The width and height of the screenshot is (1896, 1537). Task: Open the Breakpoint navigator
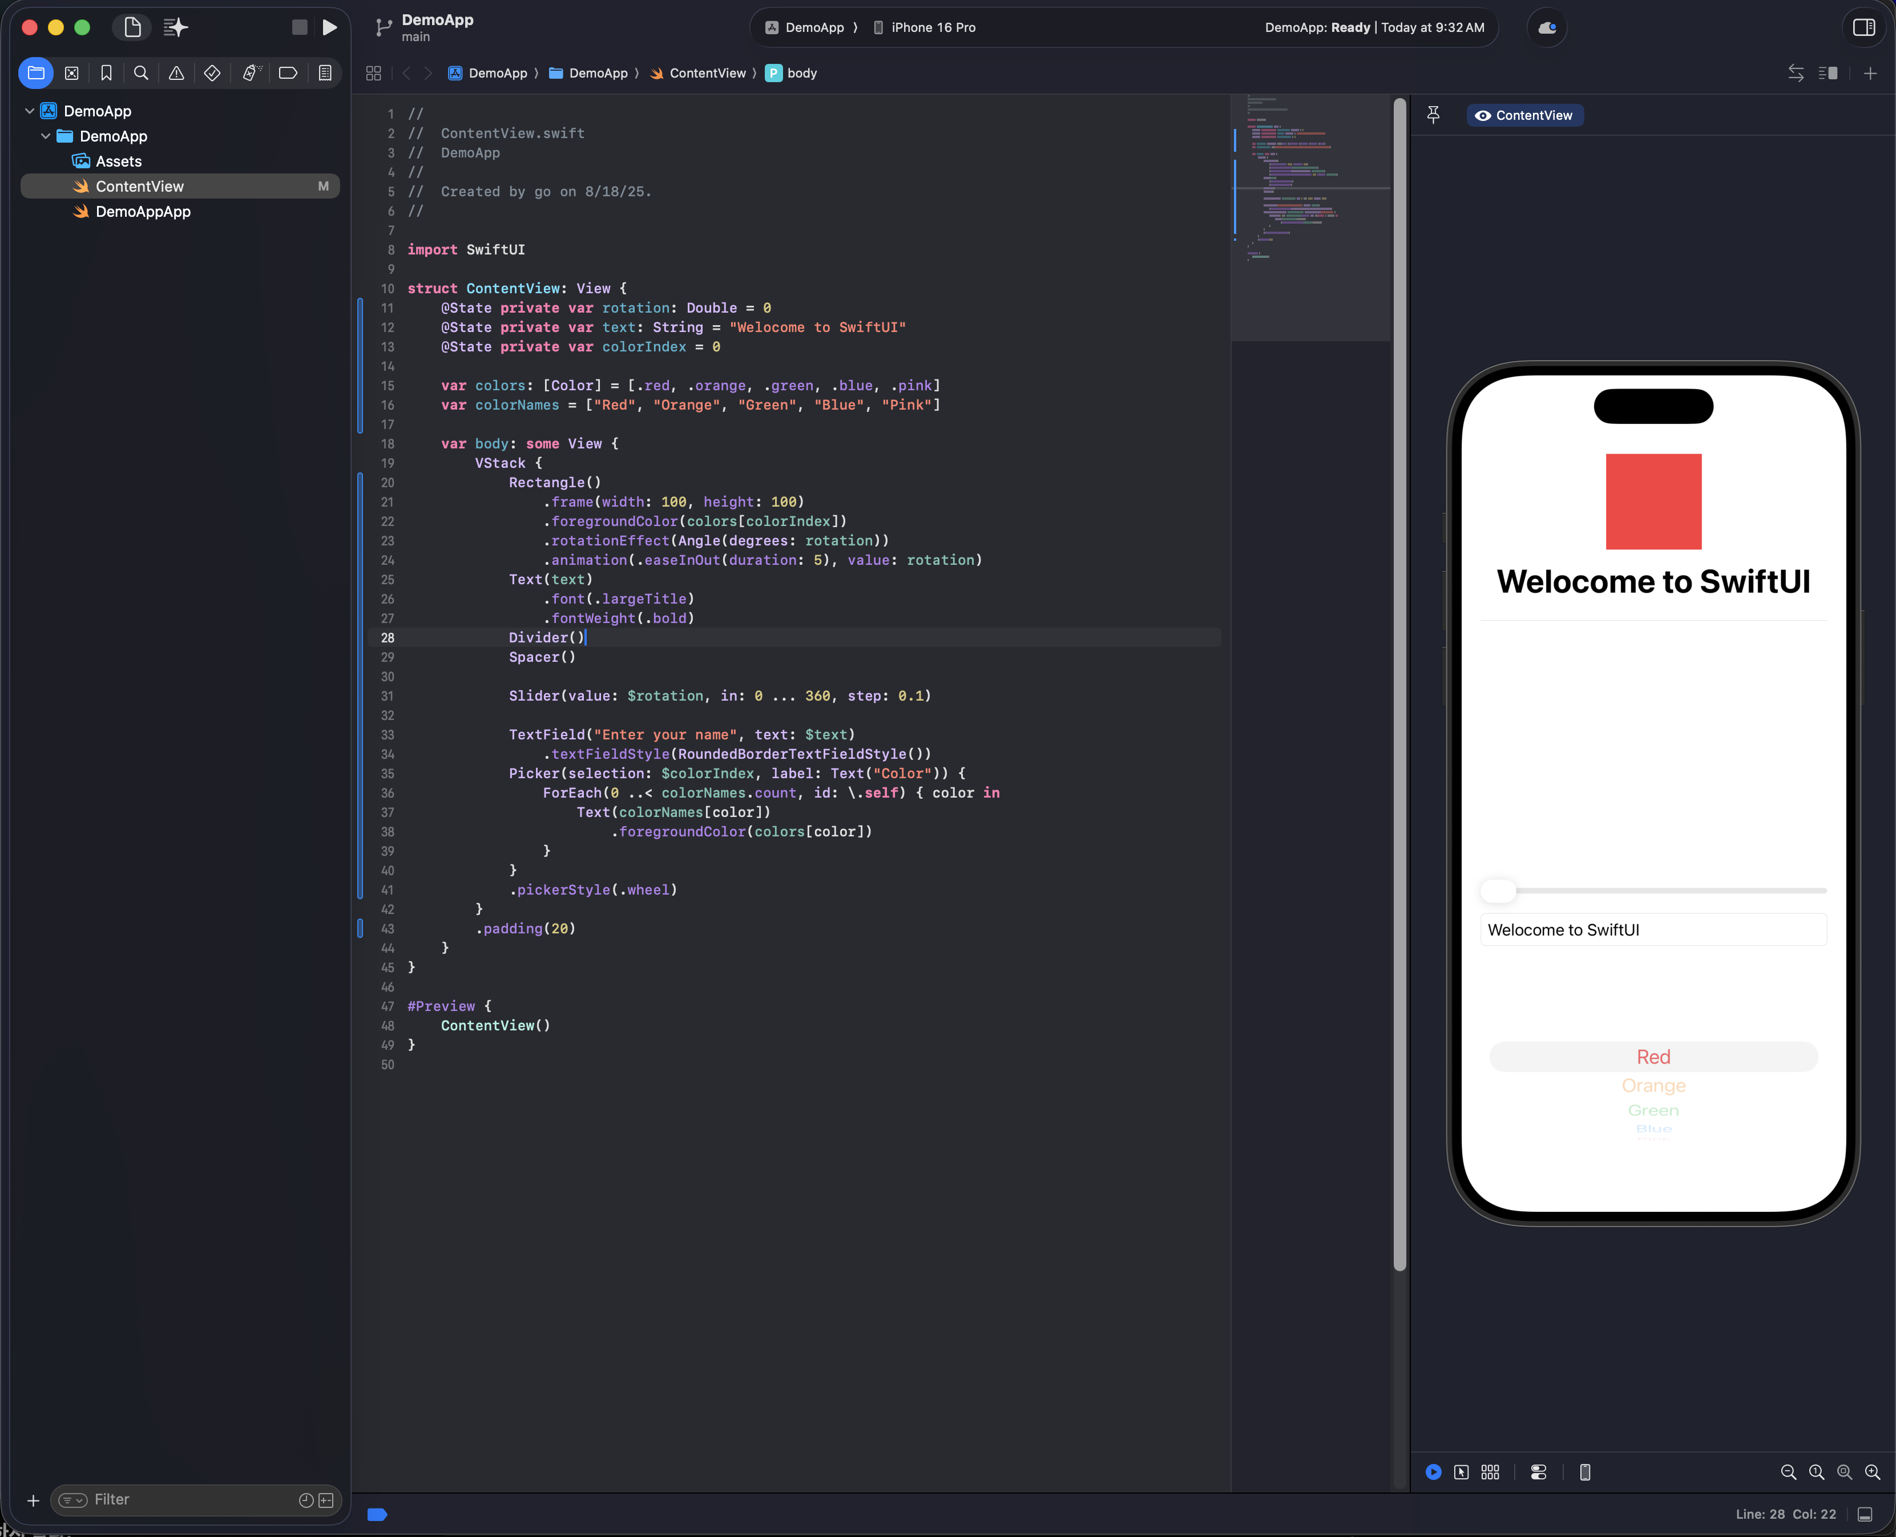[x=288, y=74]
